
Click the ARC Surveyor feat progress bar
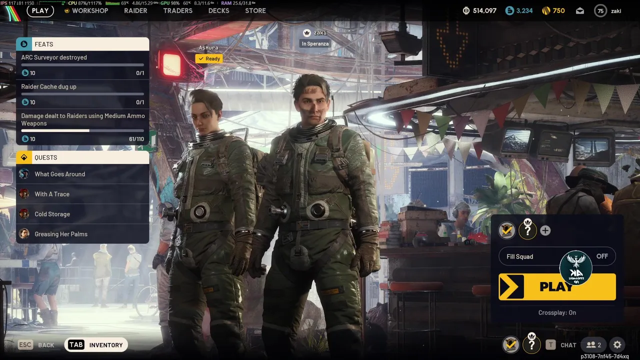pyautogui.click(x=82, y=65)
